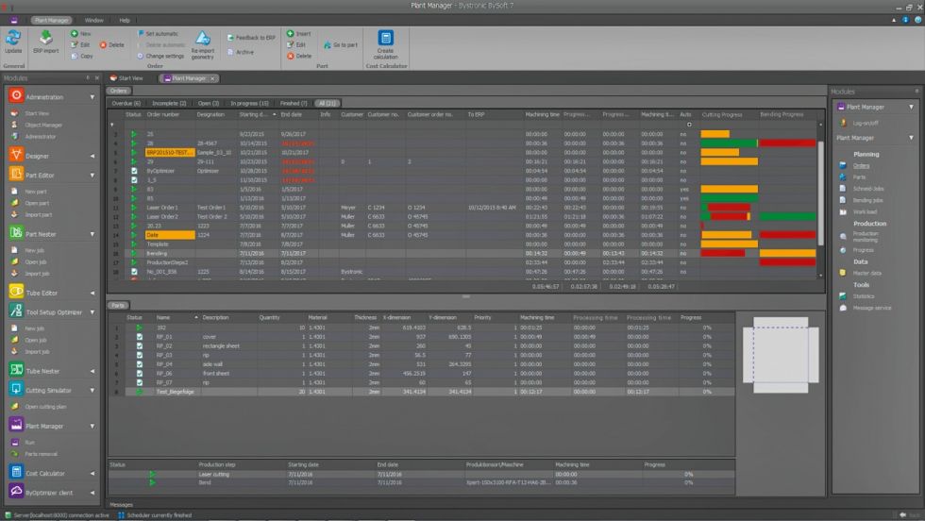925x521 pixels.
Task: Expand the Designer module section
Action: click(92, 156)
